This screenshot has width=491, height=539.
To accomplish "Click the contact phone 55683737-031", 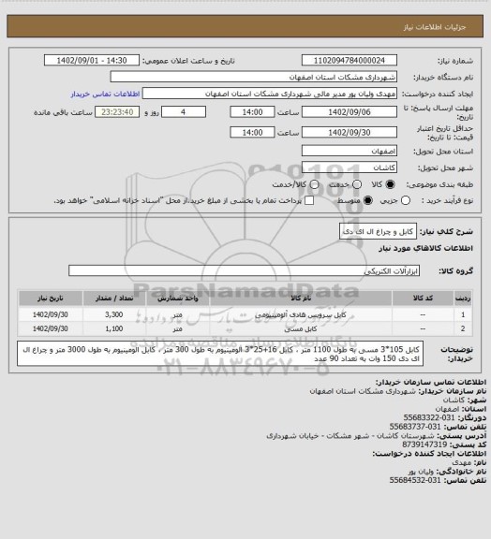I will 415,427.
